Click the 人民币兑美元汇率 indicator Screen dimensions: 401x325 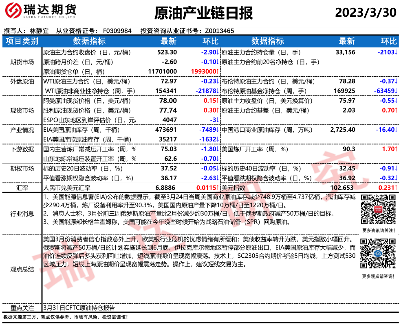[x=67, y=188]
